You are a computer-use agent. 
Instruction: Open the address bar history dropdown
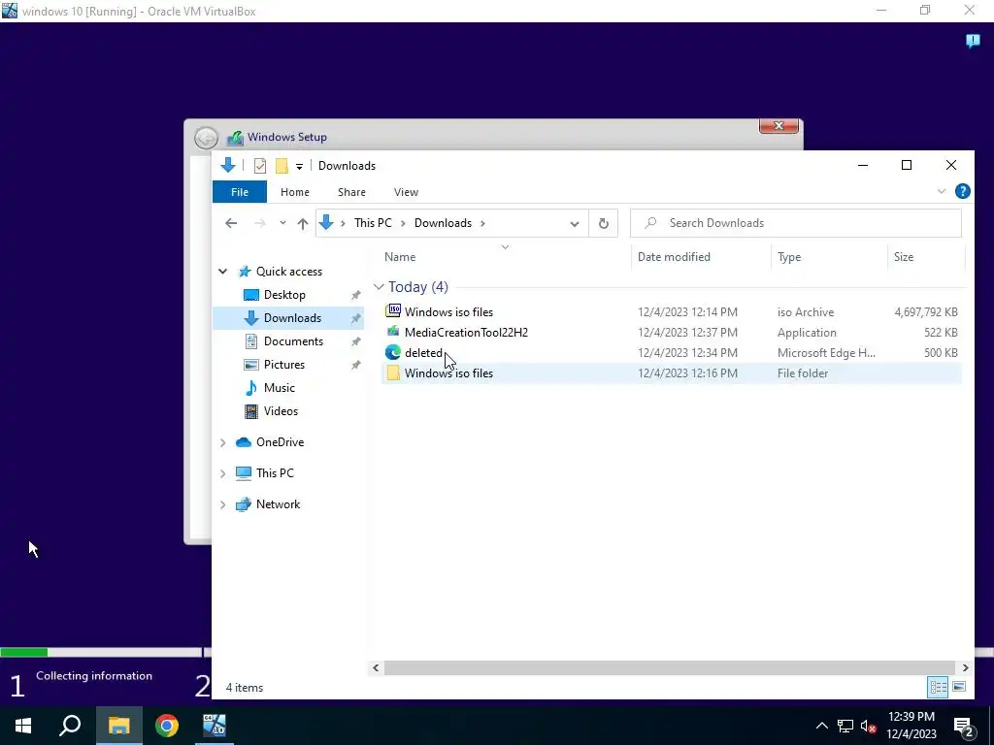575,224
